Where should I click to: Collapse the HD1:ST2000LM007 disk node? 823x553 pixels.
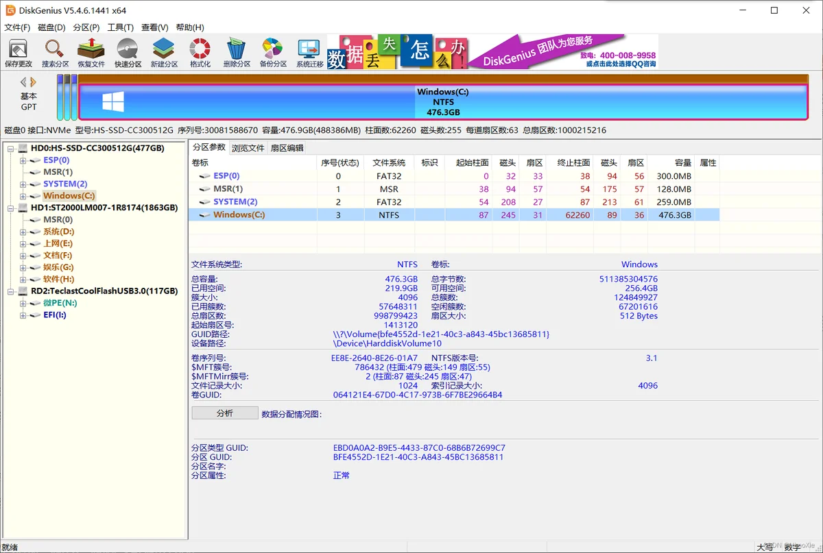10,208
